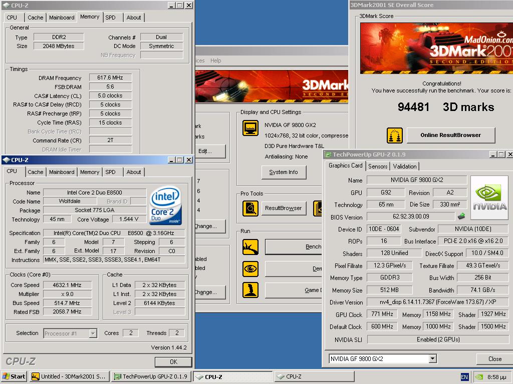513x384 pixels.
Task: Click the OK button in CPU-Z
Action: coord(173,362)
